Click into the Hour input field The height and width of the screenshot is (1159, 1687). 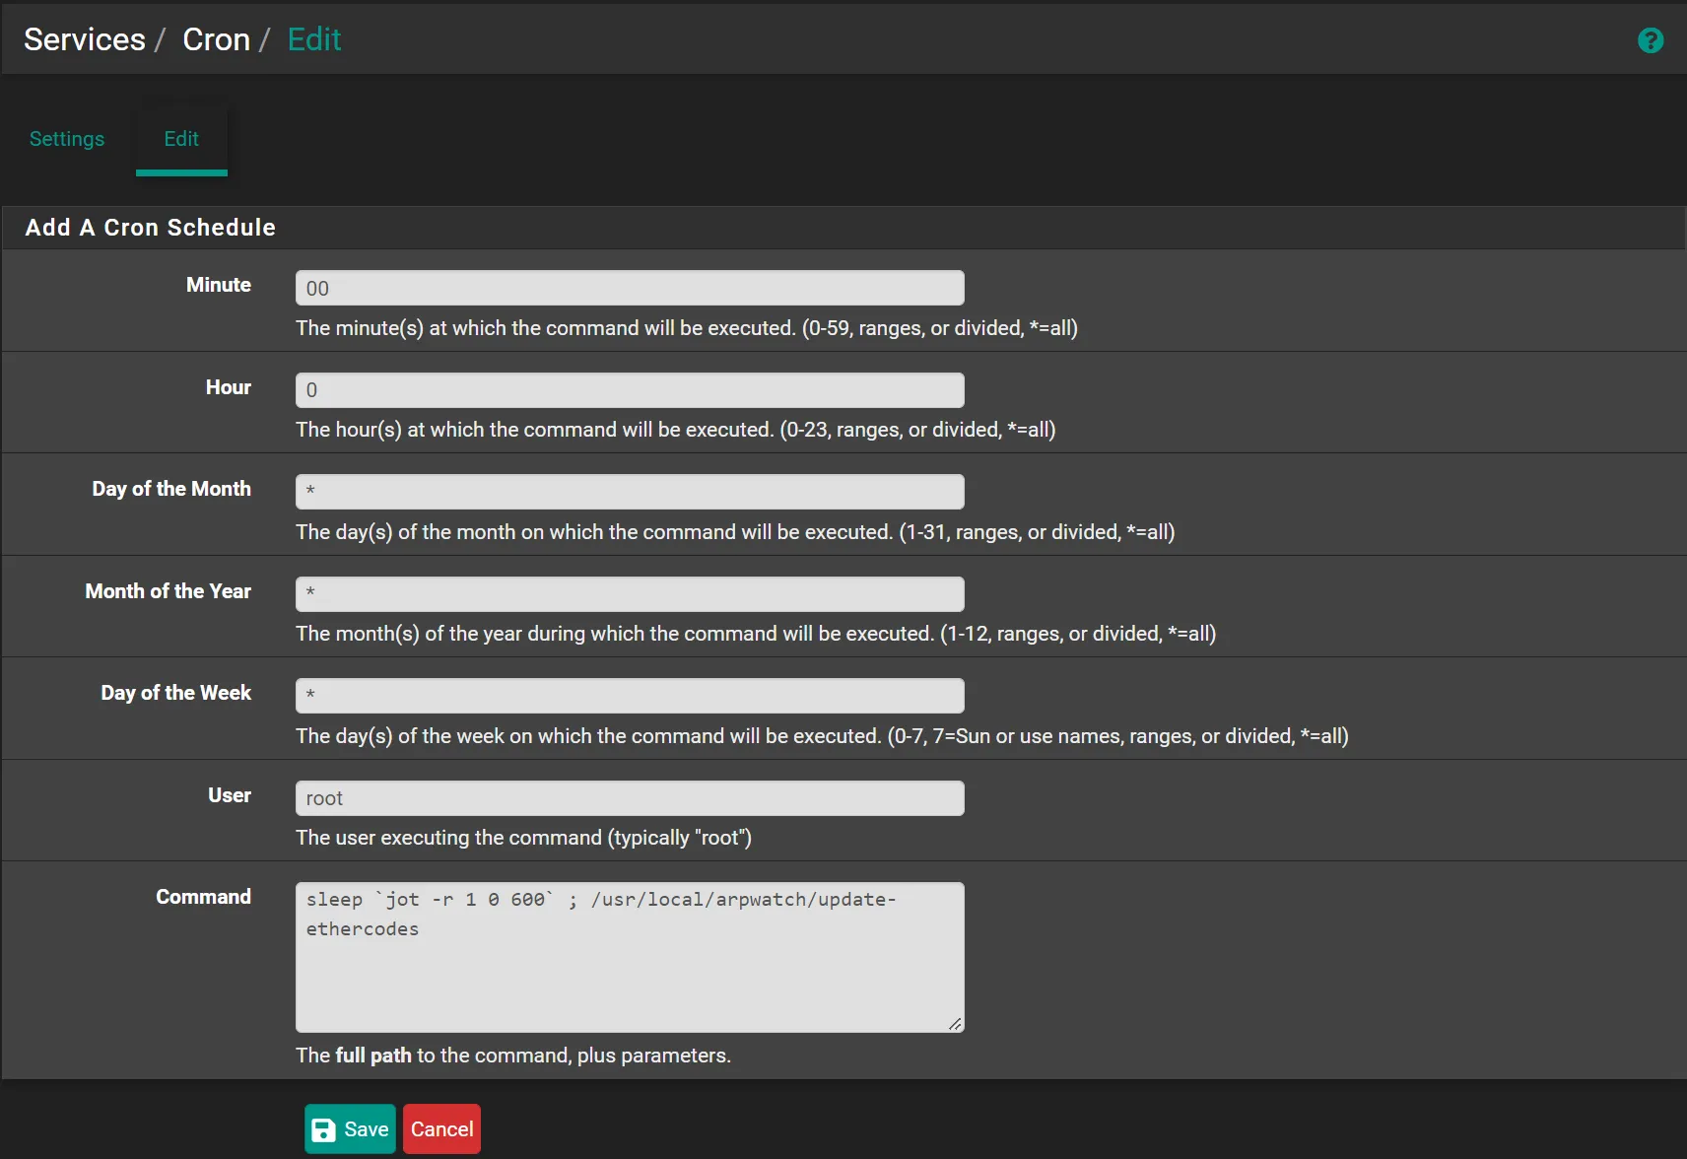click(629, 390)
